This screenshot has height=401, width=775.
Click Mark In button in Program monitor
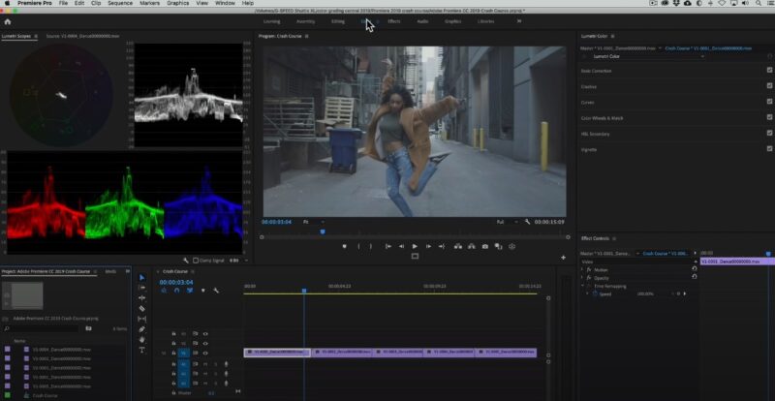359,246
